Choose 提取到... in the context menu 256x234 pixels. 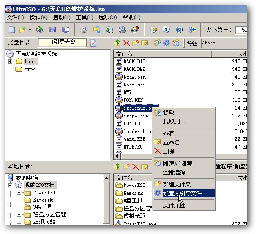click(184, 122)
